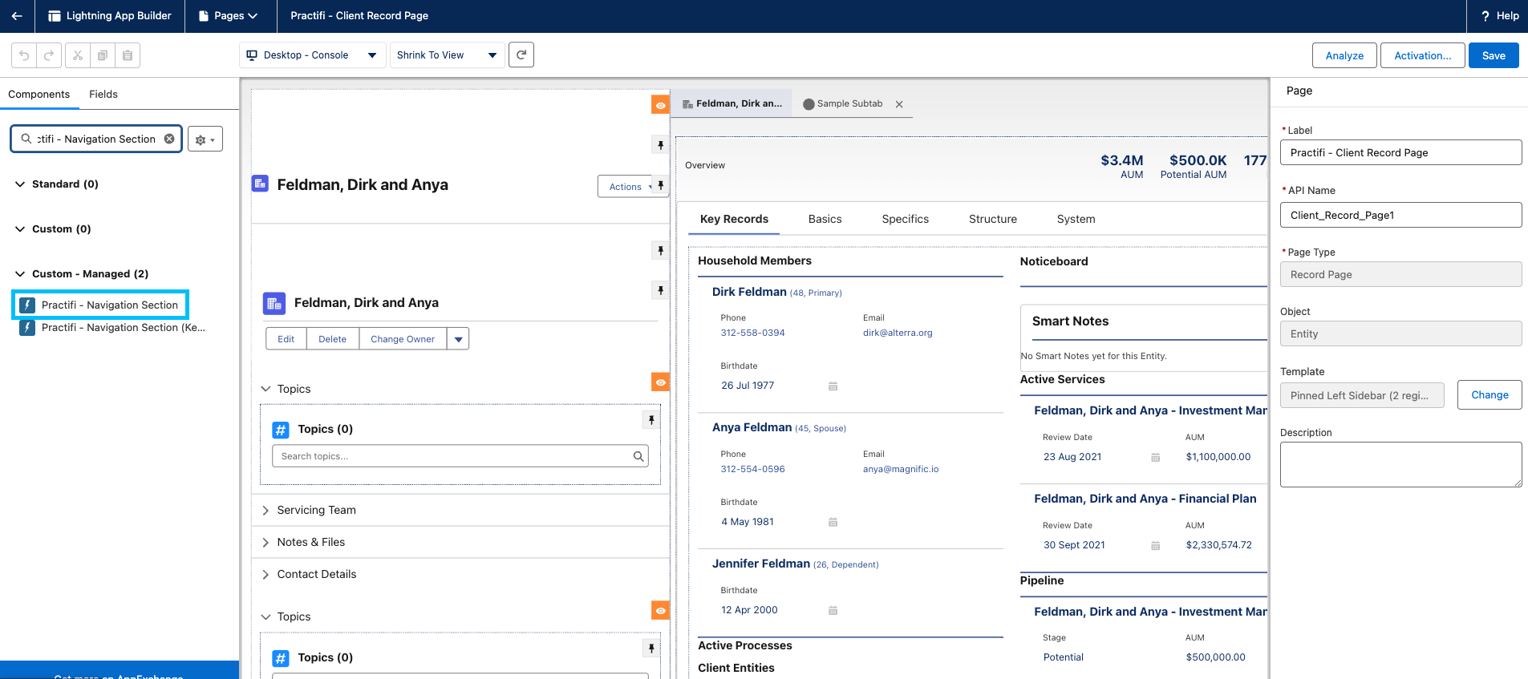Click the Search topics... field in first Topics card
1528x679 pixels.
point(460,456)
